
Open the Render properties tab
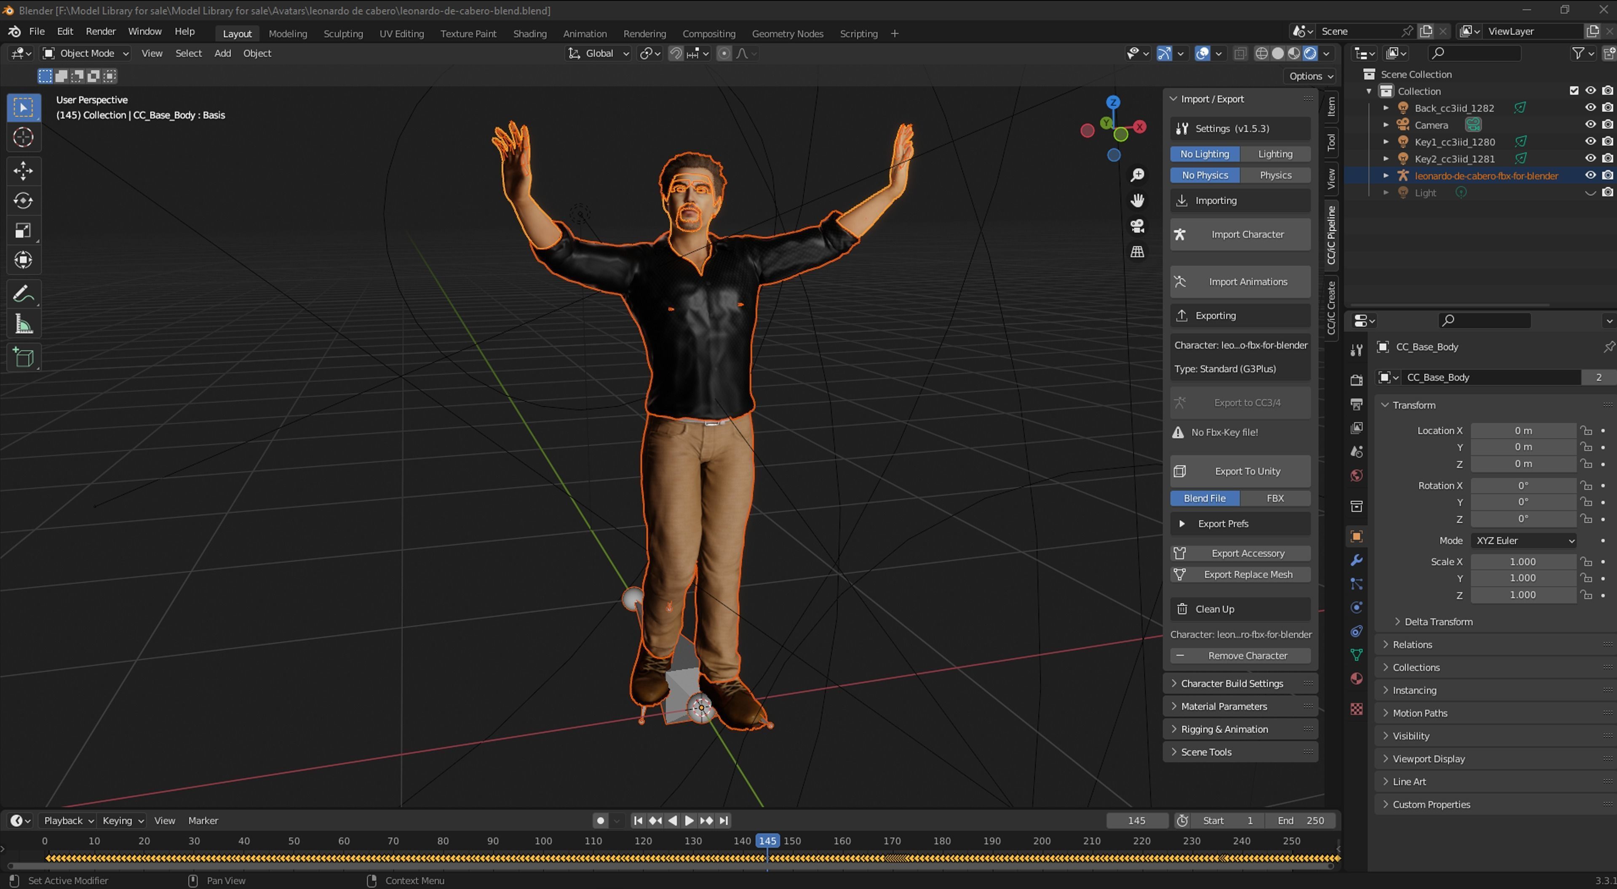coord(1356,380)
